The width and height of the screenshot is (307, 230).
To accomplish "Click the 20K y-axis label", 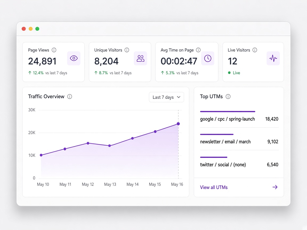I will pos(32,133).
